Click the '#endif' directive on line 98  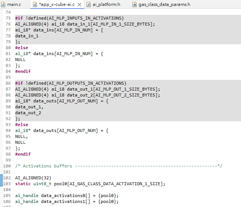coord(23,154)
